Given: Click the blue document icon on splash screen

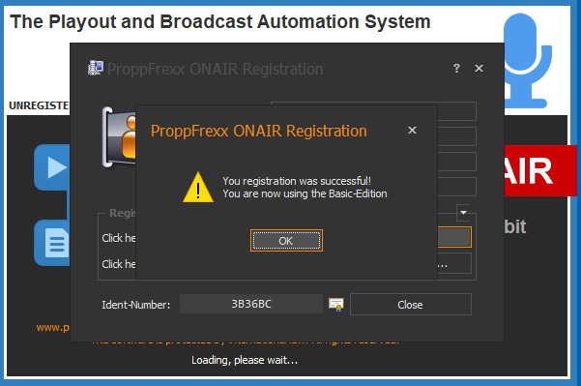Looking at the screenshot, I should click(x=52, y=243).
